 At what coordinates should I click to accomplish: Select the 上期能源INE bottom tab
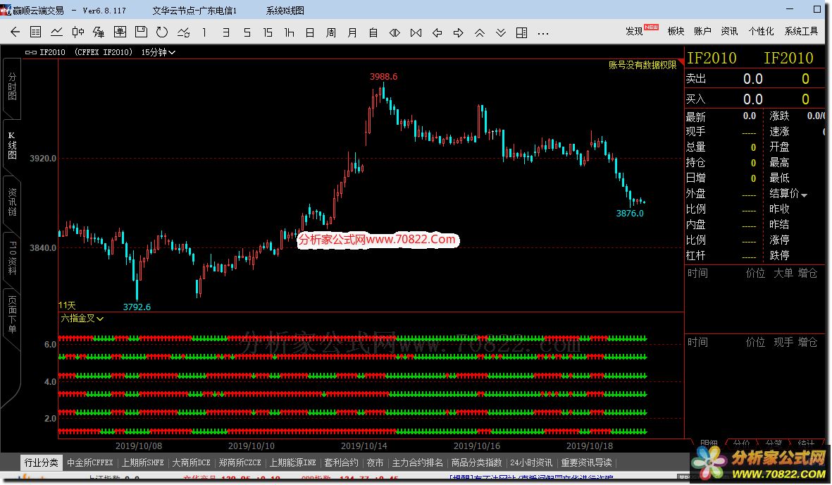click(x=292, y=462)
